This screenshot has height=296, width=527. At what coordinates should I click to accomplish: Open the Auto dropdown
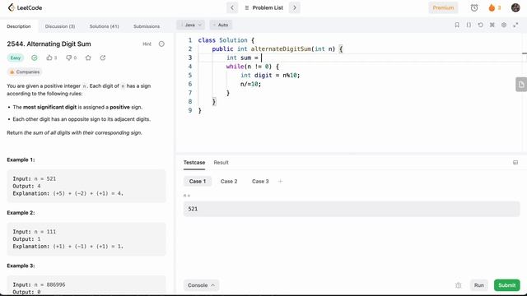click(221, 25)
